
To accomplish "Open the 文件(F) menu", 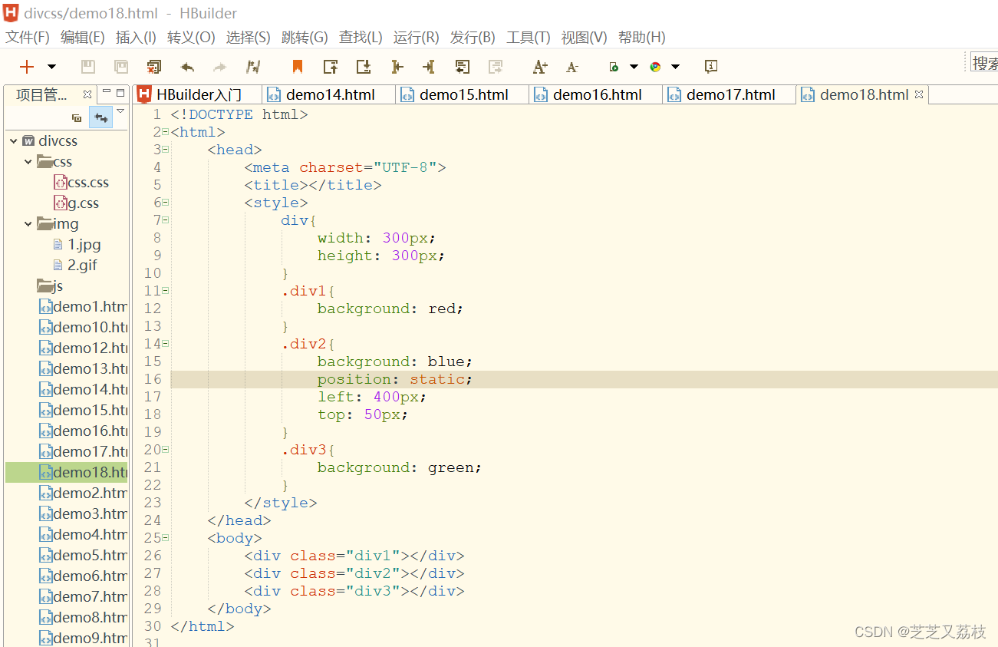I will 28,37.
